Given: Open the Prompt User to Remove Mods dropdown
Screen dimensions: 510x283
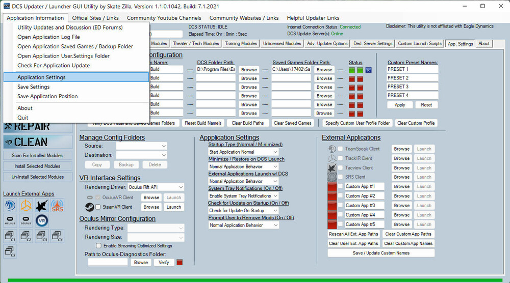Looking at the screenshot, I should coord(243,225).
